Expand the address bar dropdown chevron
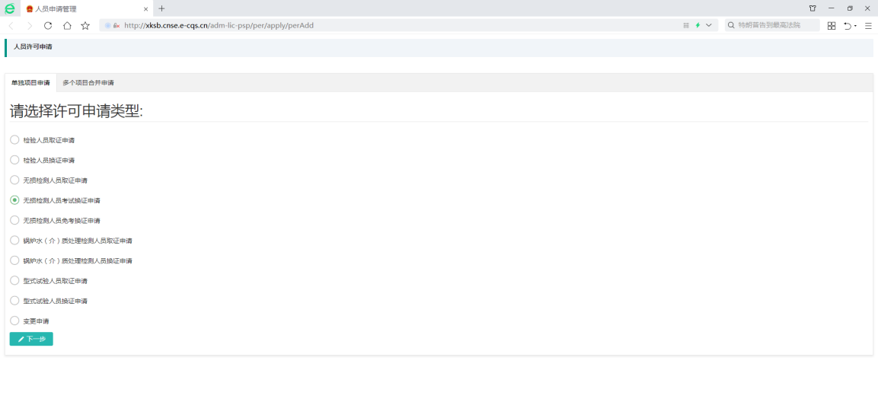 709,26
